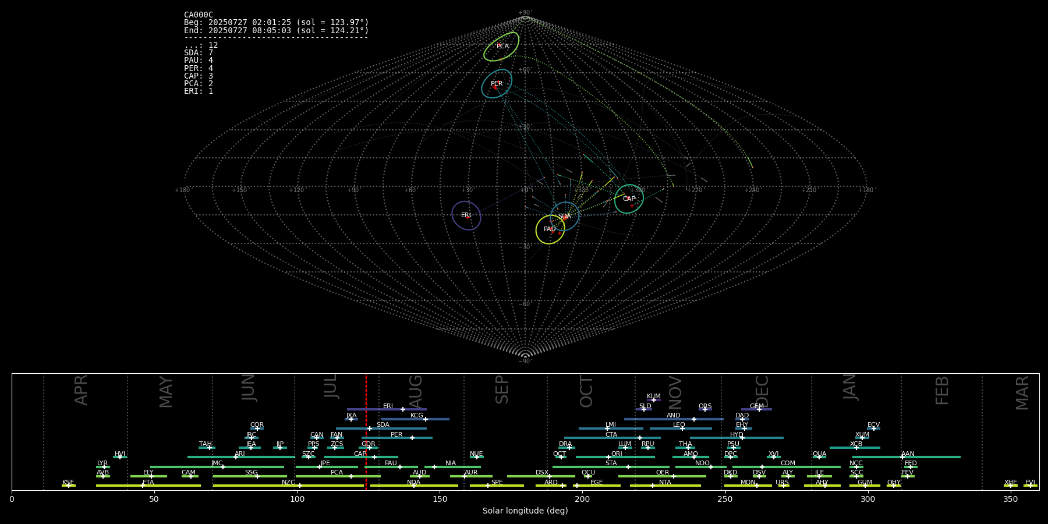1048x524 pixels.
Task: Select the ERI shower bar in timeline
Action: [387, 409]
